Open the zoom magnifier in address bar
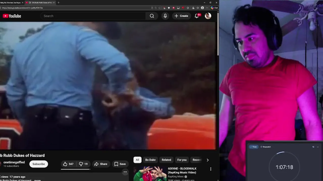This screenshot has width=323, height=181. (x=156, y=8)
